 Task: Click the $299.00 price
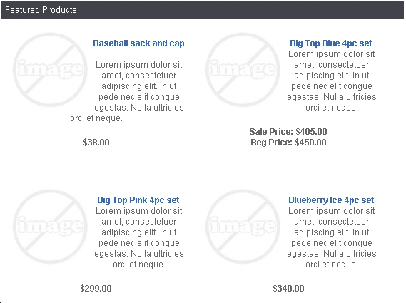click(96, 289)
